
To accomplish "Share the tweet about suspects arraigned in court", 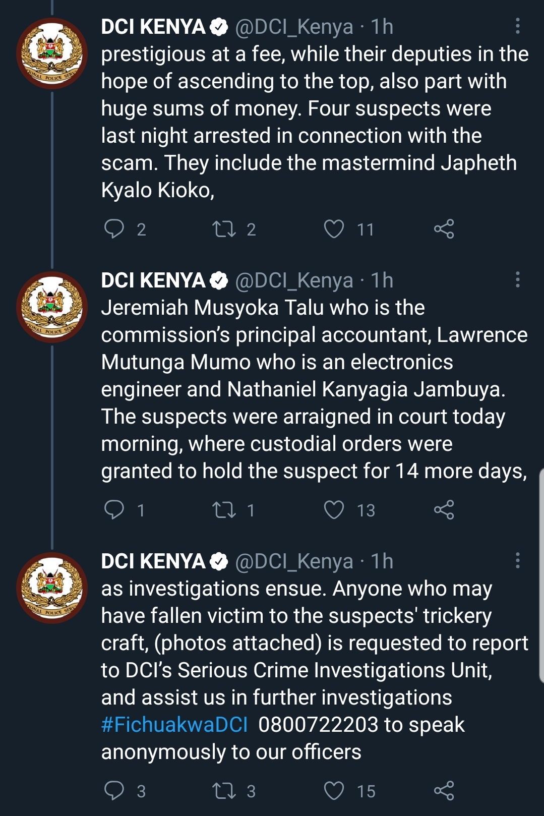I will (x=444, y=510).
